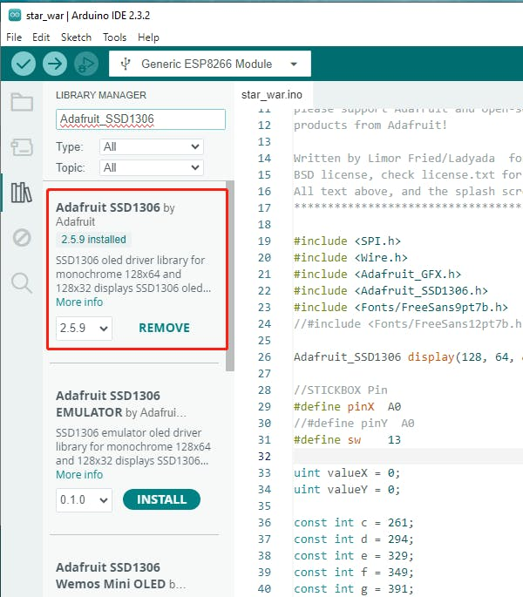Open the Search magnifier in sidebar
523x597 pixels.
click(x=21, y=282)
